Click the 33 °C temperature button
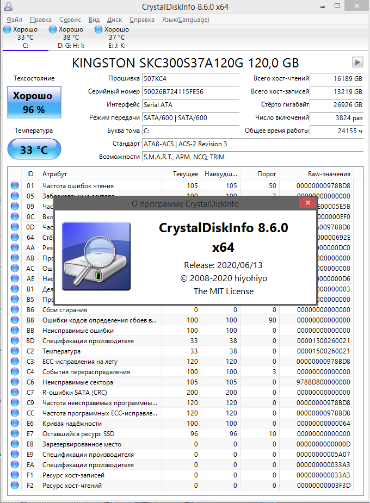The image size is (370, 503). (34, 149)
